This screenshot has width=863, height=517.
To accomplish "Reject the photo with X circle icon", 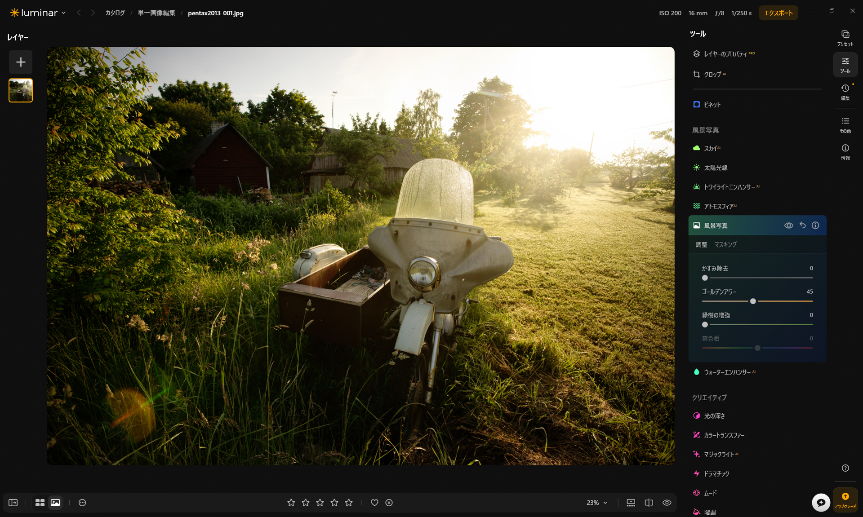I will [x=389, y=503].
